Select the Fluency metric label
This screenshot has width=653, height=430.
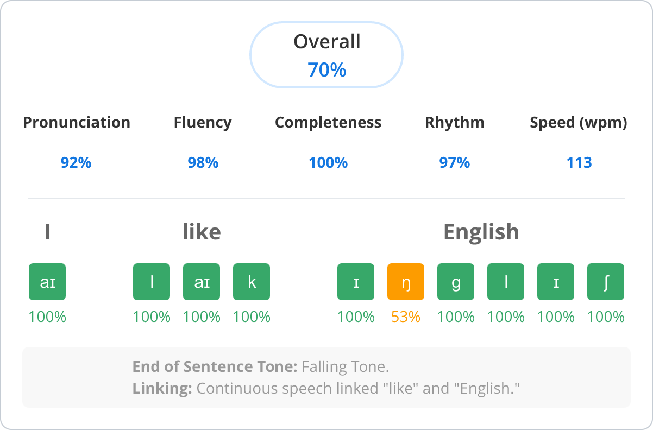[203, 123]
